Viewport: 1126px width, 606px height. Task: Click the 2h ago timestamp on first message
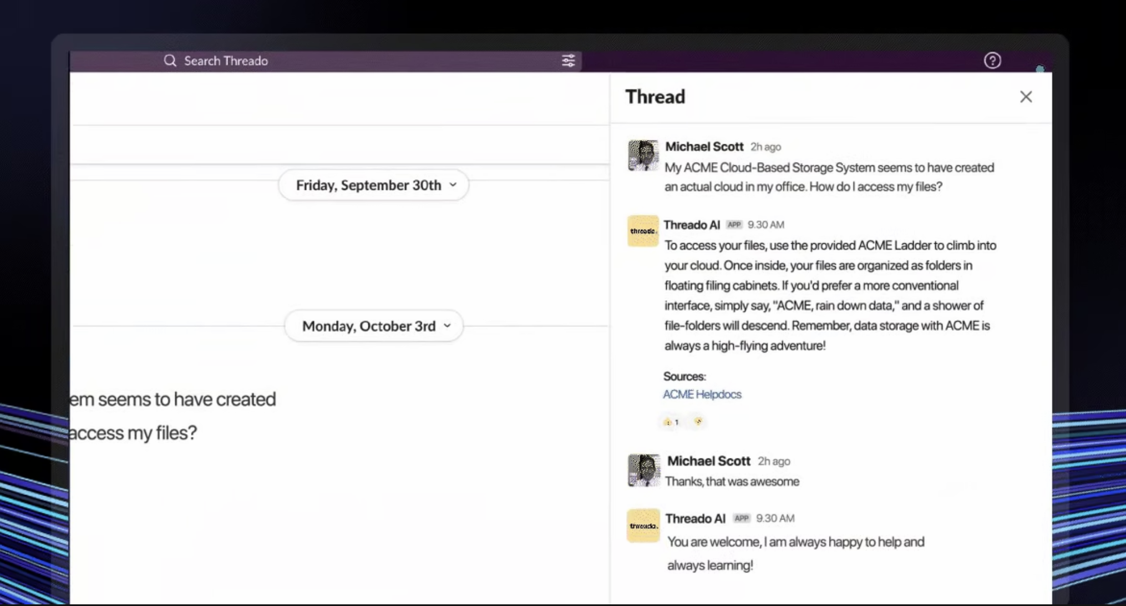tap(765, 147)
